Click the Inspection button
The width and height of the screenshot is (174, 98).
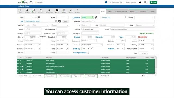[x=50, y=76]
